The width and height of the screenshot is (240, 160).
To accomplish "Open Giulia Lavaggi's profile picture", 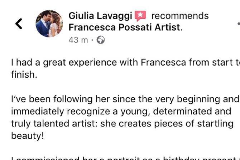I will [49, 24].
